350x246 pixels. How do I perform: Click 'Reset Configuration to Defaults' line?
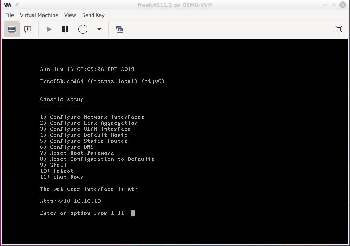[x=97, y=159]
